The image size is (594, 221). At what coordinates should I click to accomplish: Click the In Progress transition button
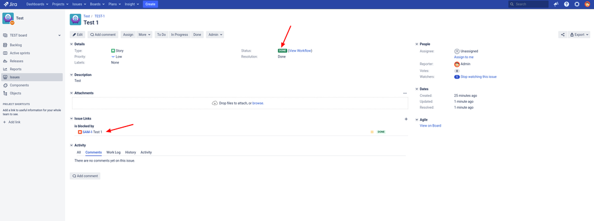180,34
